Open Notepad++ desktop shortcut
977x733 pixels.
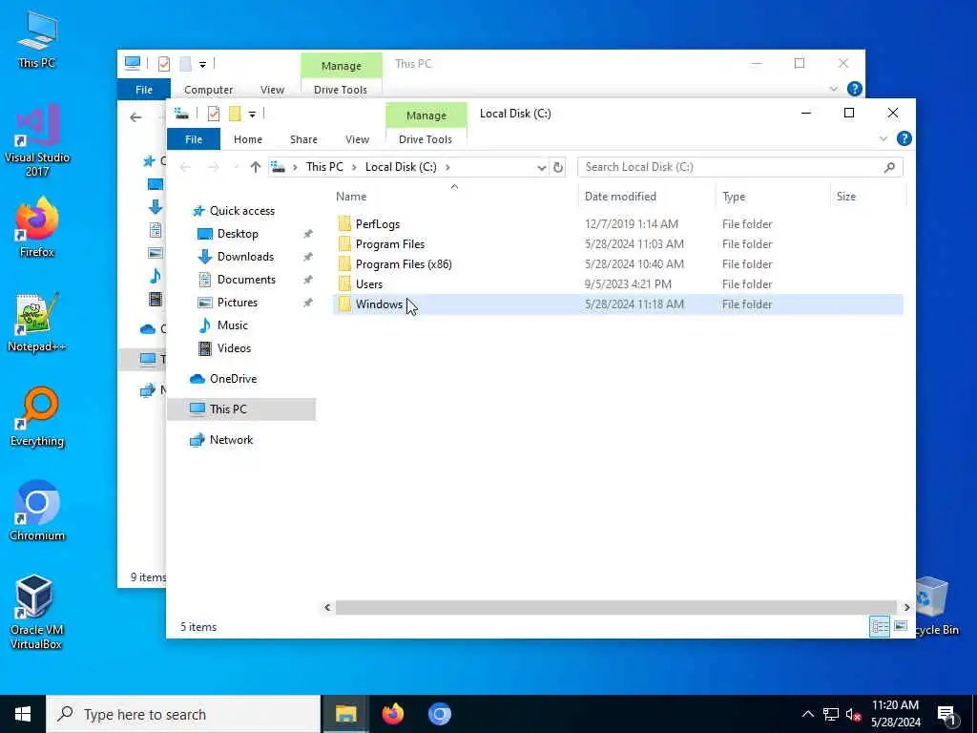[x=37, y=323]
